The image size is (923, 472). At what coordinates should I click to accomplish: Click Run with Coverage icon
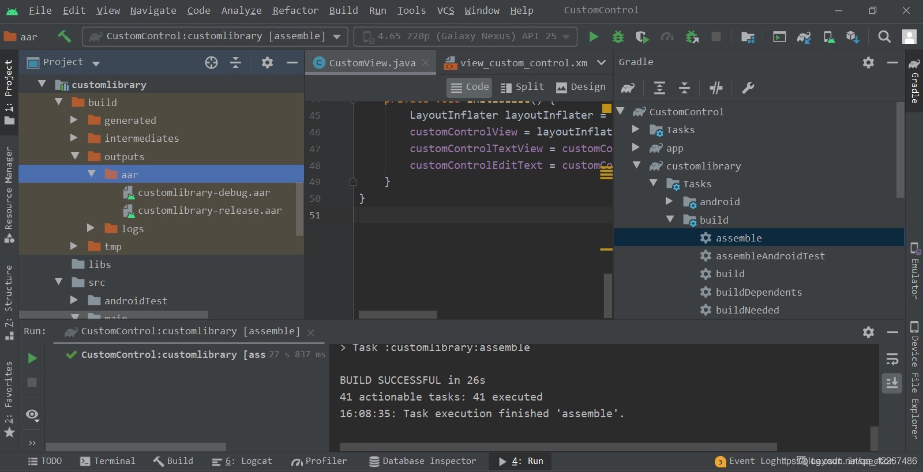pos(642,37)
